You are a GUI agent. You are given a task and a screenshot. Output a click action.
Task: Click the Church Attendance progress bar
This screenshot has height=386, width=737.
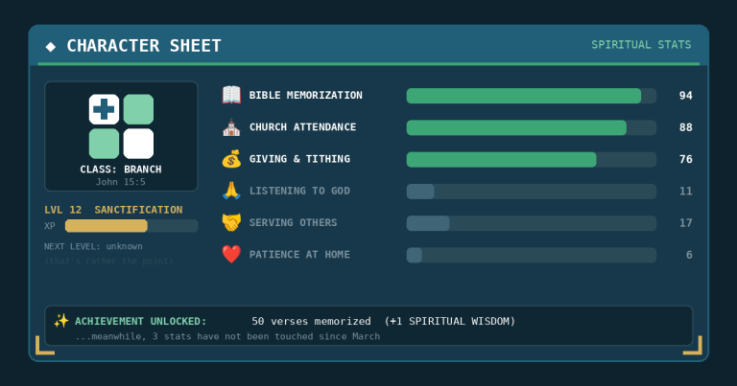pyautogui.click(x=531, y=127)
